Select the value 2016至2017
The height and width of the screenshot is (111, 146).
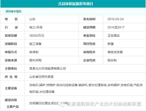click(116, 27)
